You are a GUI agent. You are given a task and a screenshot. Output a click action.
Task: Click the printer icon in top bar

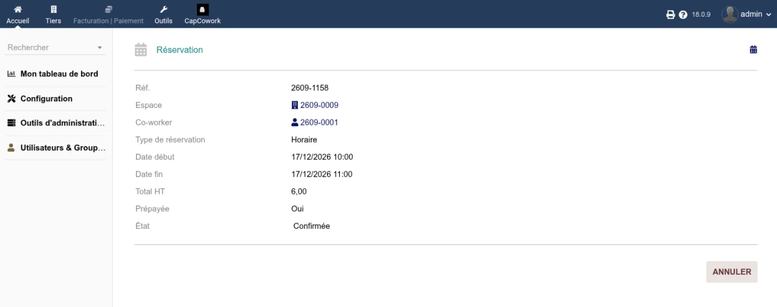[671, 14]
